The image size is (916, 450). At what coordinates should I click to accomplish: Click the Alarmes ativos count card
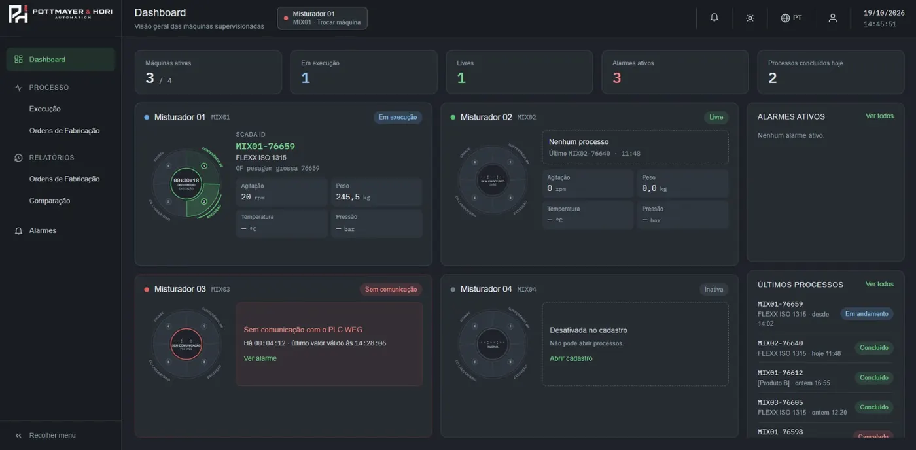click(675, 72)
